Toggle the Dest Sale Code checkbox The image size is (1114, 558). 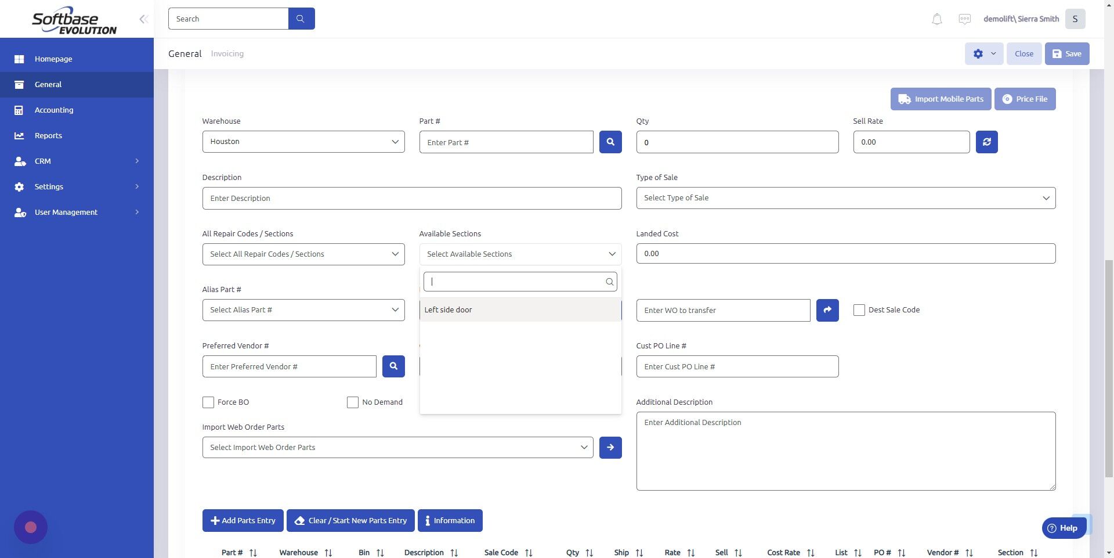click(x=859, y=309)
